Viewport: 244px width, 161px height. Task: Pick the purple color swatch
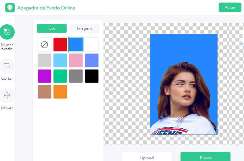(x=44, y=76)
